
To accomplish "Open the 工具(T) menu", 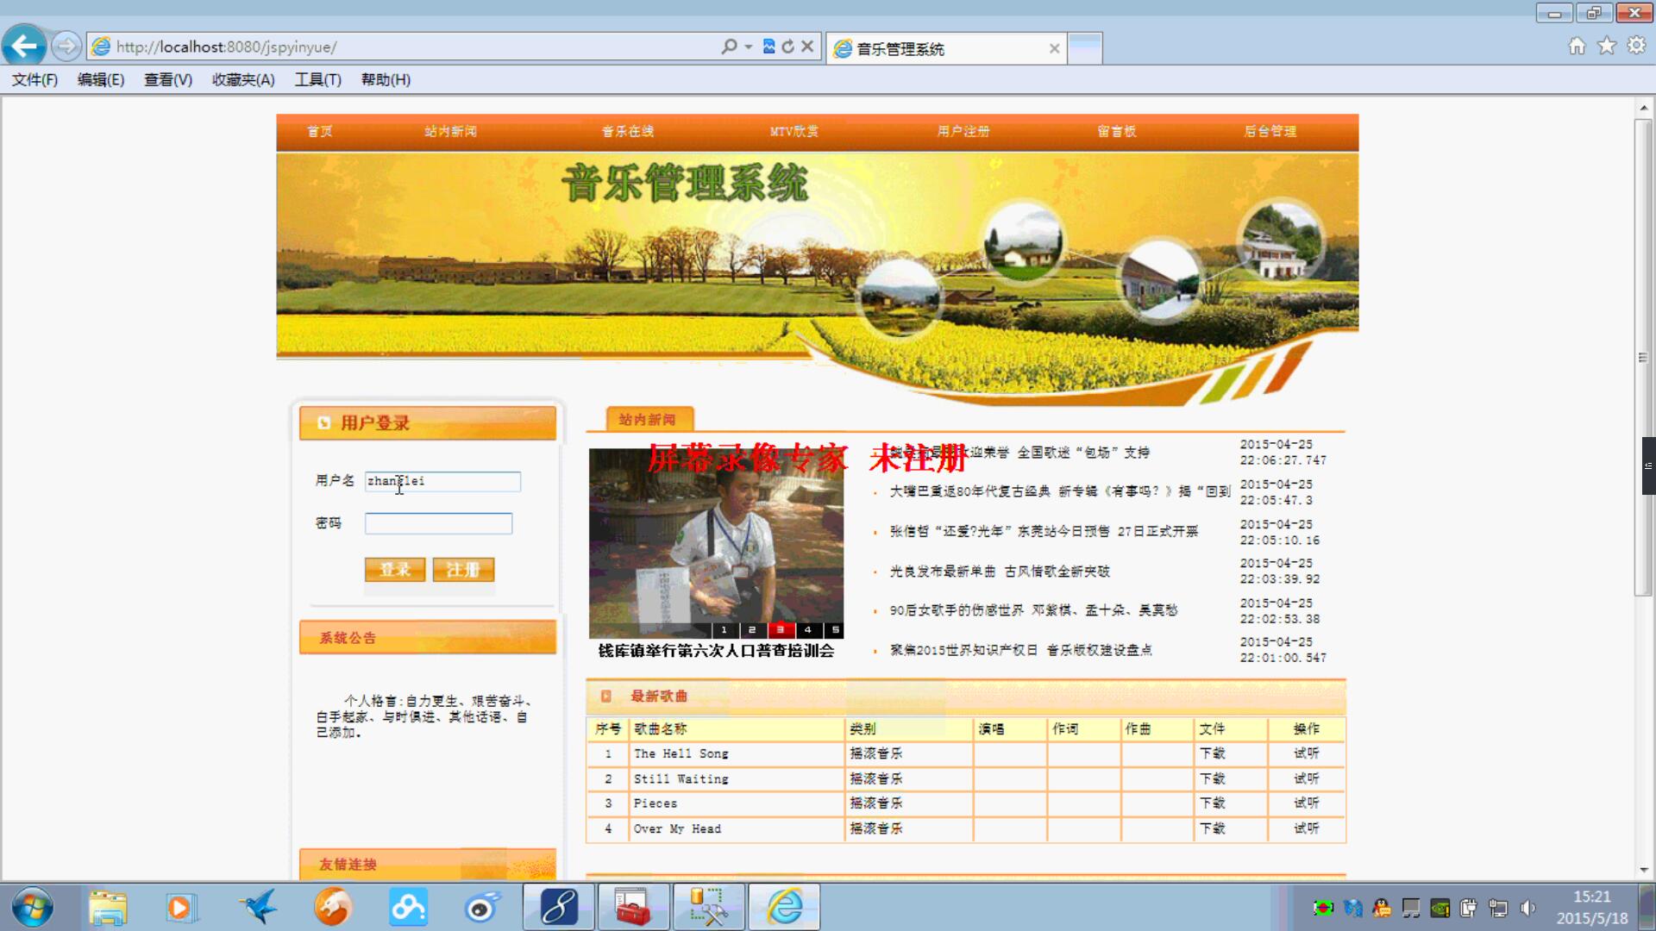I will click(x=318, y=79).
